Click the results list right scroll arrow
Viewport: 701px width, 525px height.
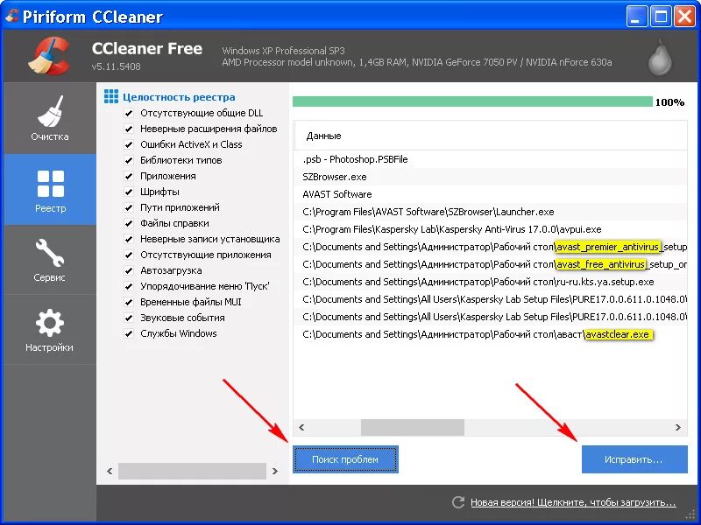pos(678,427)
